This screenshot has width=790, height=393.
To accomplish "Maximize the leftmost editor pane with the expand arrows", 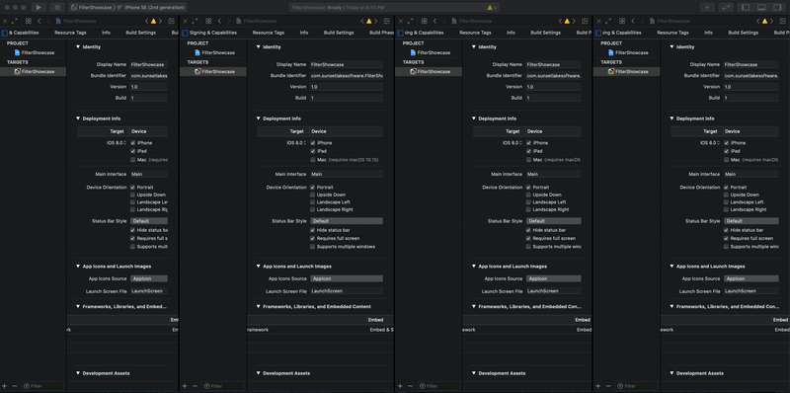I will coord(15,21).
